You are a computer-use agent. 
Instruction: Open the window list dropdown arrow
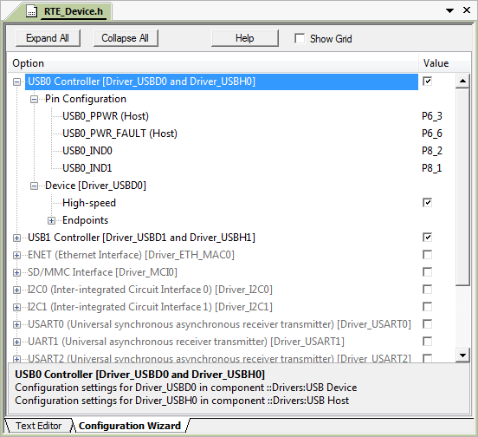[x=449, y=10]
